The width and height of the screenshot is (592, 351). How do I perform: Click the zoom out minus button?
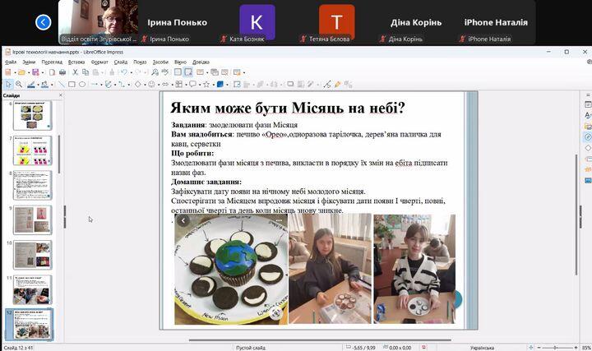coord(539,347)
